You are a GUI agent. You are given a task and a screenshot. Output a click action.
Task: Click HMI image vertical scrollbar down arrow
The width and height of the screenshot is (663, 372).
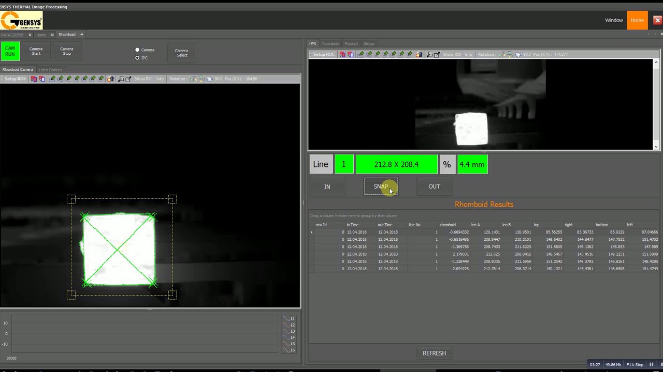click(656, 146)
